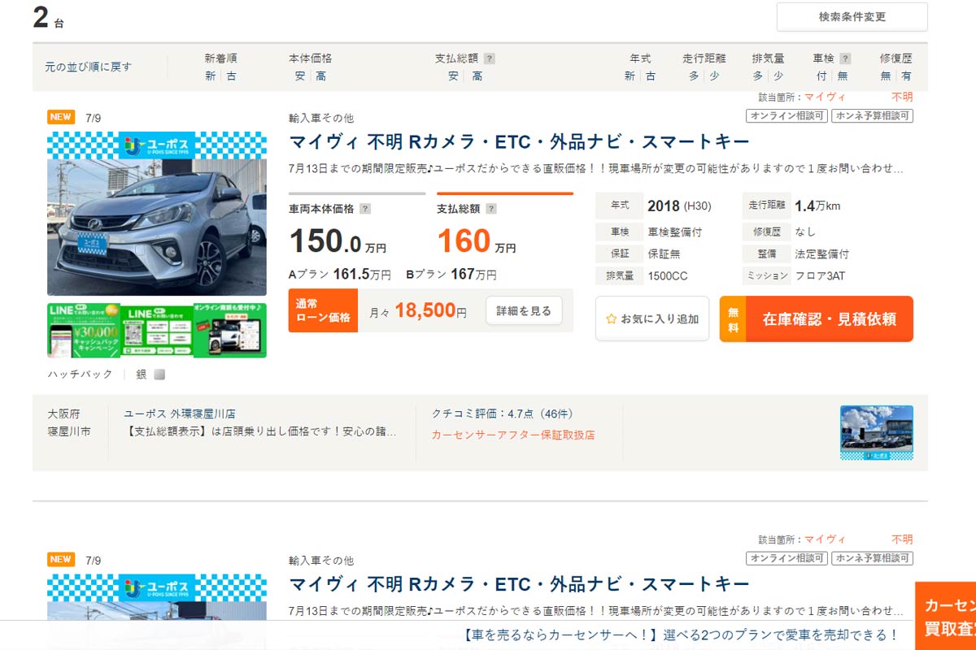Click the ユーポス dealer shop thumbnail image
The height and width of the screenshot is (650, 976).
pos(876,433)
